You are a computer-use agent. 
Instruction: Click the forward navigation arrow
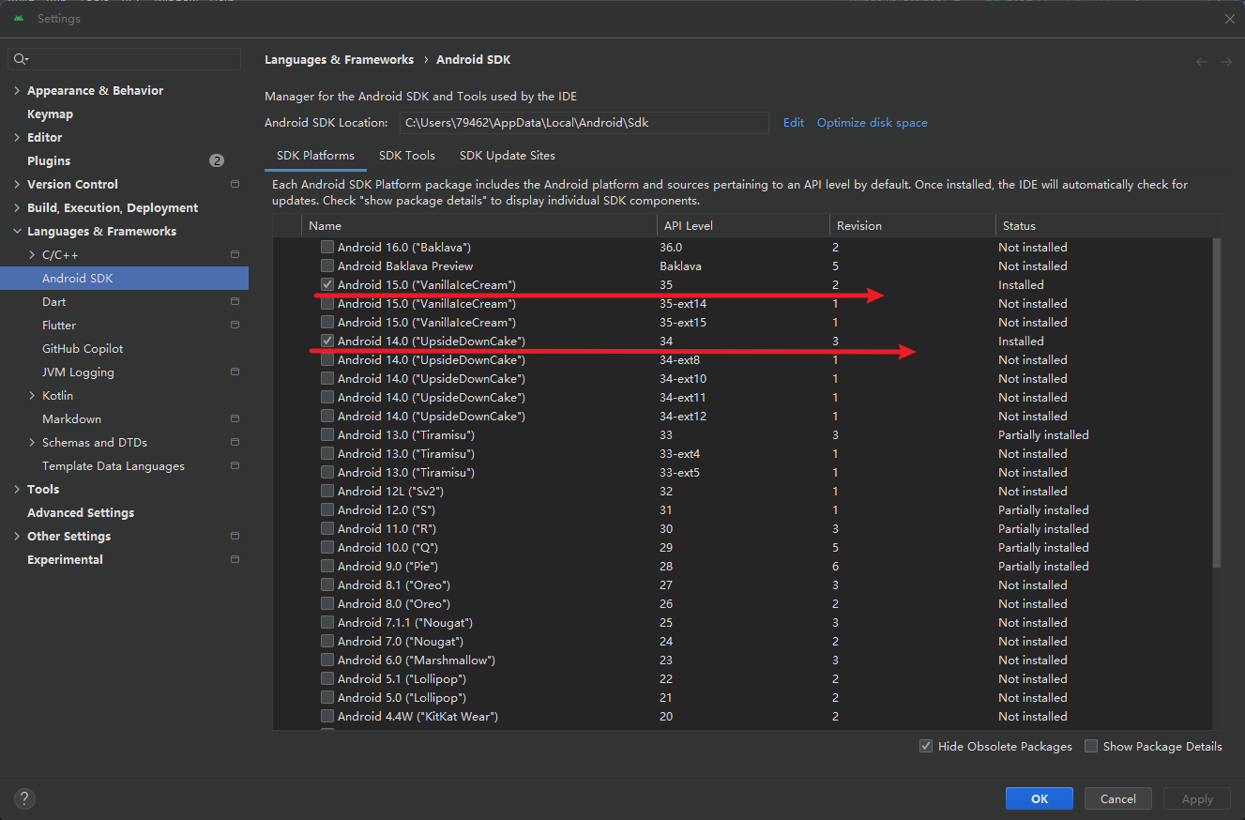click(1226, 60)
